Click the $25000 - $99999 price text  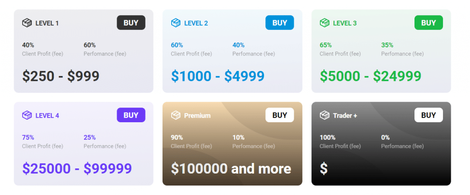[77, 169]
